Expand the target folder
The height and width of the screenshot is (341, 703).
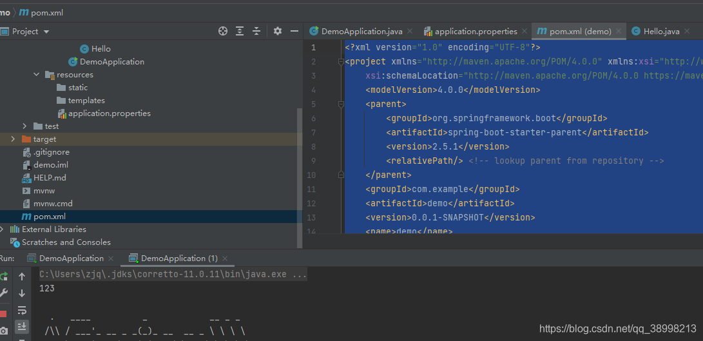tap(13, 139)
